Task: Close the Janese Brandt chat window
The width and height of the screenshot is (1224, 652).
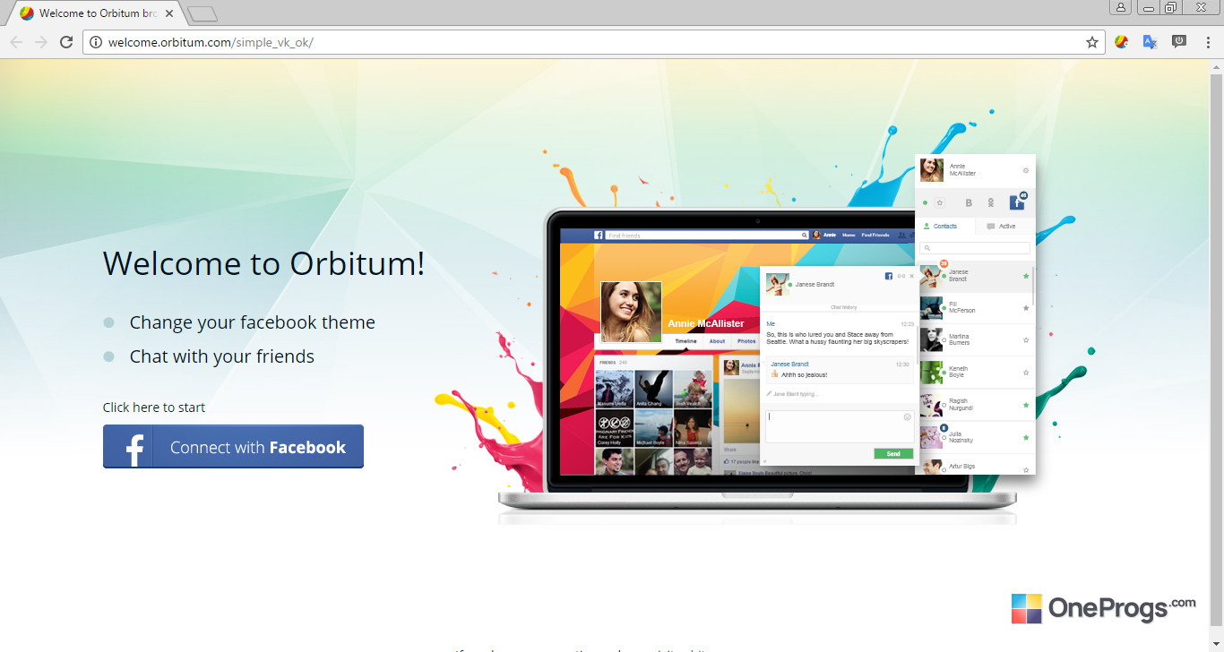Action: [912, 276]
